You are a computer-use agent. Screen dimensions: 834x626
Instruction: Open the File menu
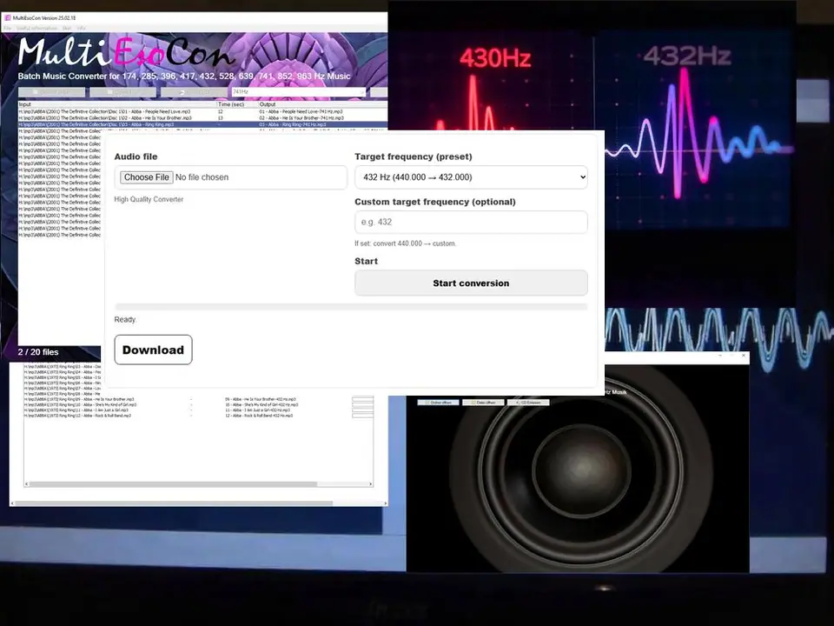point(7,28)
